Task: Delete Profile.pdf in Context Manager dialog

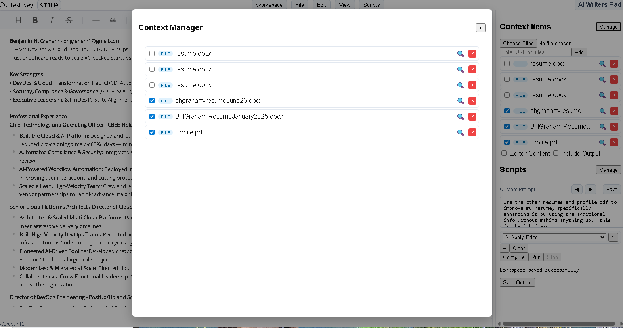Action: click(x=472, y=132)
